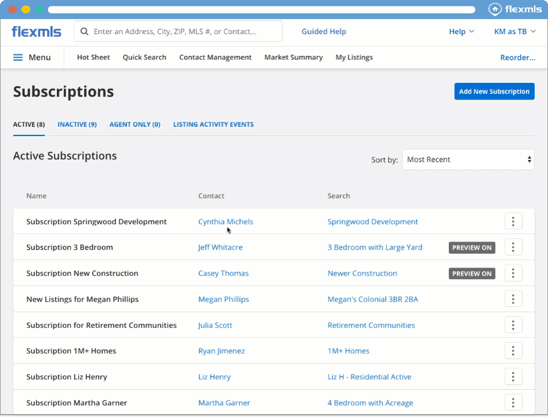
Task: Toggle Preview On badge for 3 Bedroom
Action: pos(471,248)
